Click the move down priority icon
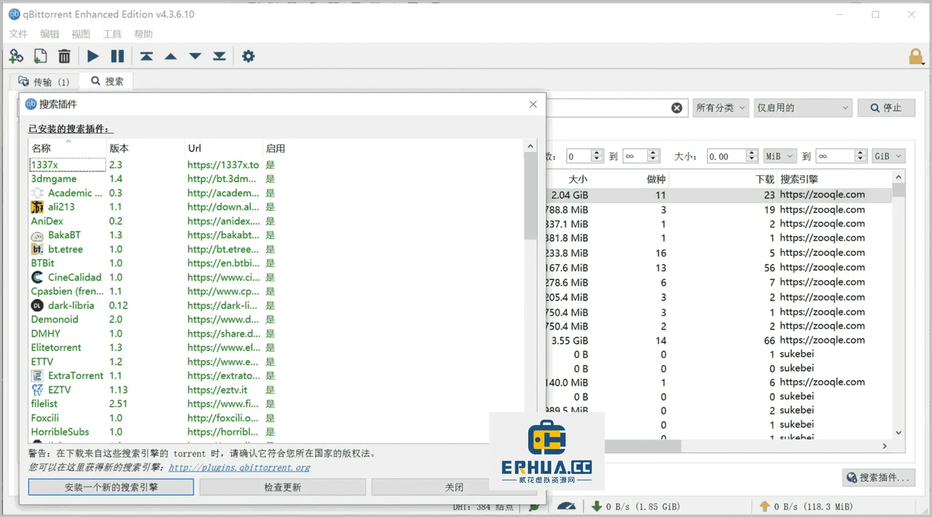 coord(195,56)
